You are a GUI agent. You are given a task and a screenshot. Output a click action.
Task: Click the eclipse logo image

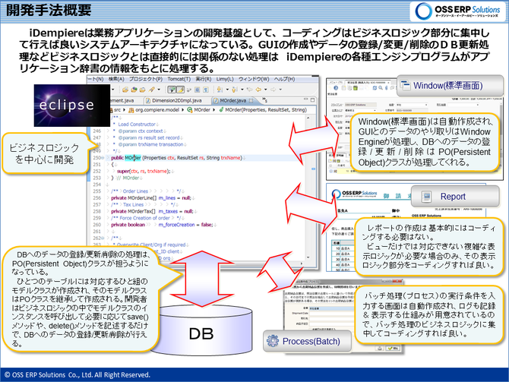click(72, 106)
